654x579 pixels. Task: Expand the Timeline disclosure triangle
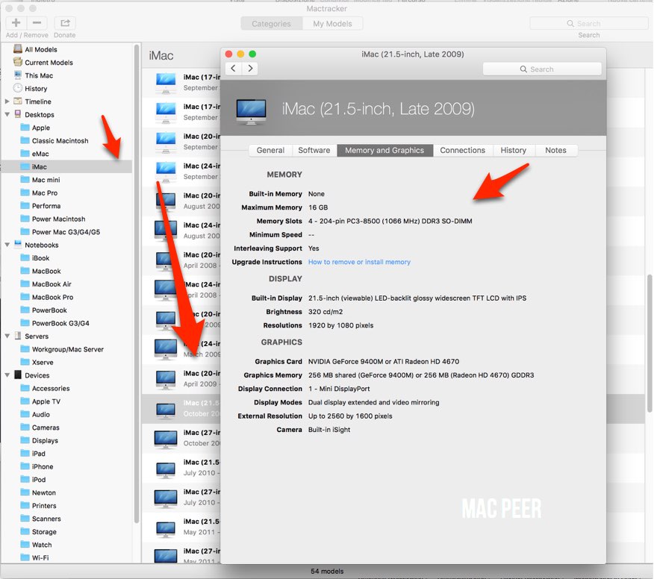7,101
